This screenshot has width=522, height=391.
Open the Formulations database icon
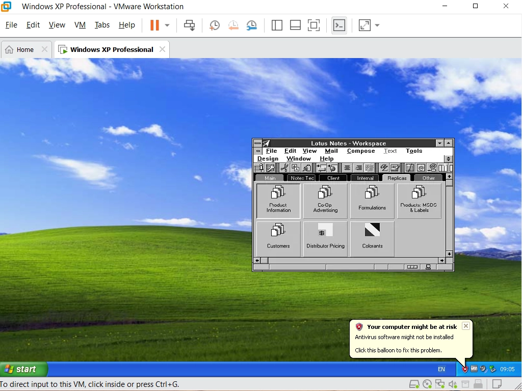click(372, 201)
